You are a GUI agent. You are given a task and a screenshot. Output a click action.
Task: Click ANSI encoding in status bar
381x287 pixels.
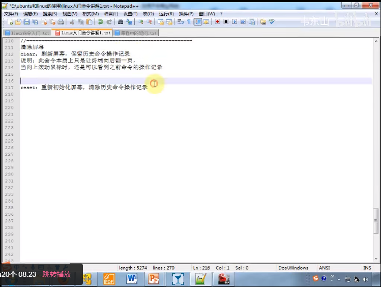[x=325, y=268]
